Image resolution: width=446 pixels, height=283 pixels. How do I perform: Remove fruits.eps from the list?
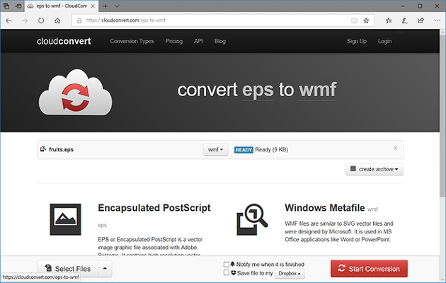tap(395, 148)
